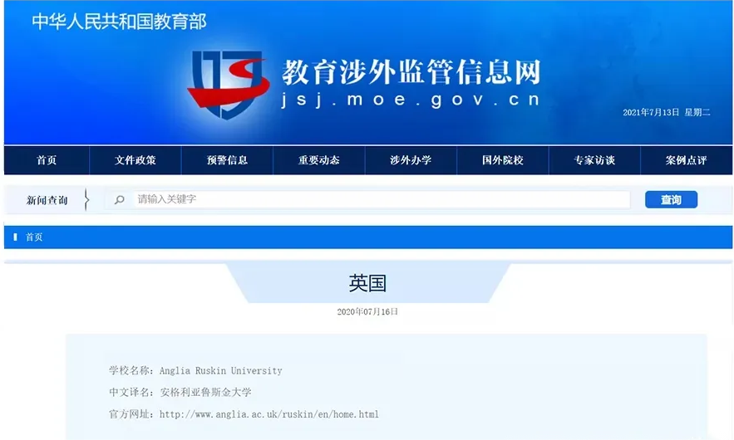The height and width of the screenshot is (440, 734).
Task: Click the 首页 breadcrumb link
Action: (x=34, y=237)
